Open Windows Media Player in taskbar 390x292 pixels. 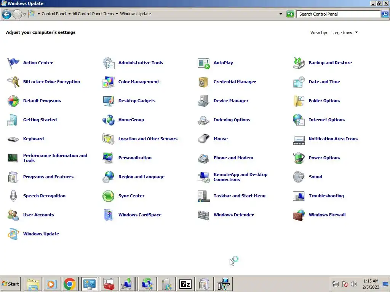point(51,284)
